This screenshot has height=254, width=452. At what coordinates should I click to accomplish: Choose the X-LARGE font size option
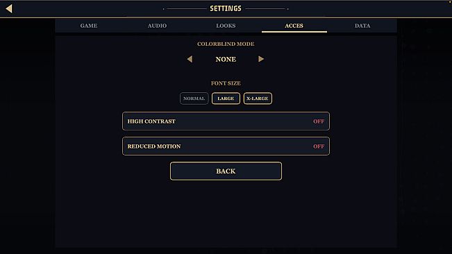(x=258, y=99)
